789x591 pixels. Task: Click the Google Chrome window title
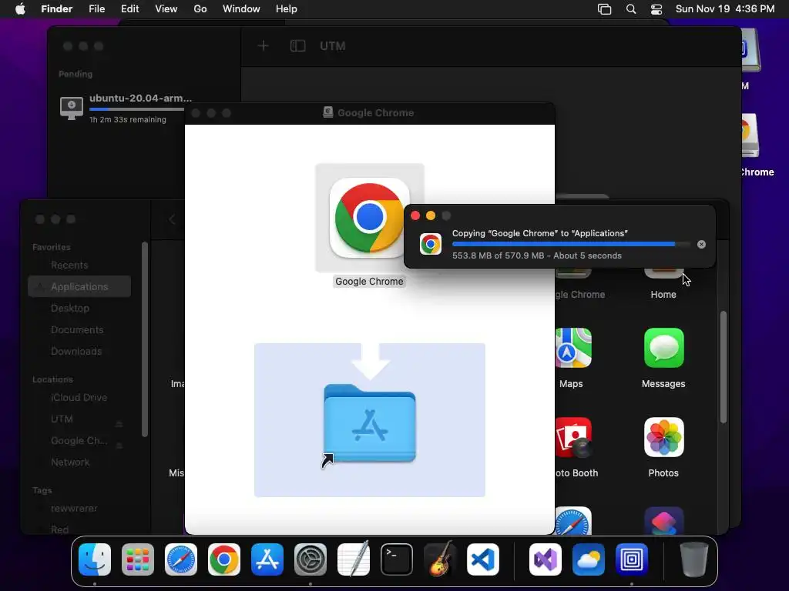pyautogui.click(x=375, y=112)
